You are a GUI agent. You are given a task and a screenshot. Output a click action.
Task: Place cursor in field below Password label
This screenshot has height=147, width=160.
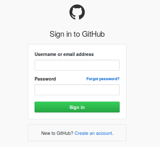(x=77, y=90)
